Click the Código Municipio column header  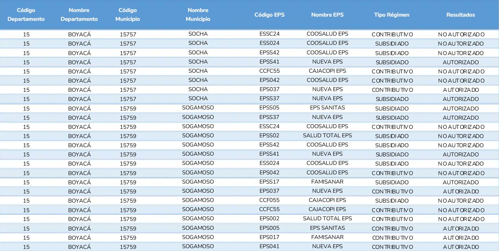pyautogui.click(x=128, y=15)
